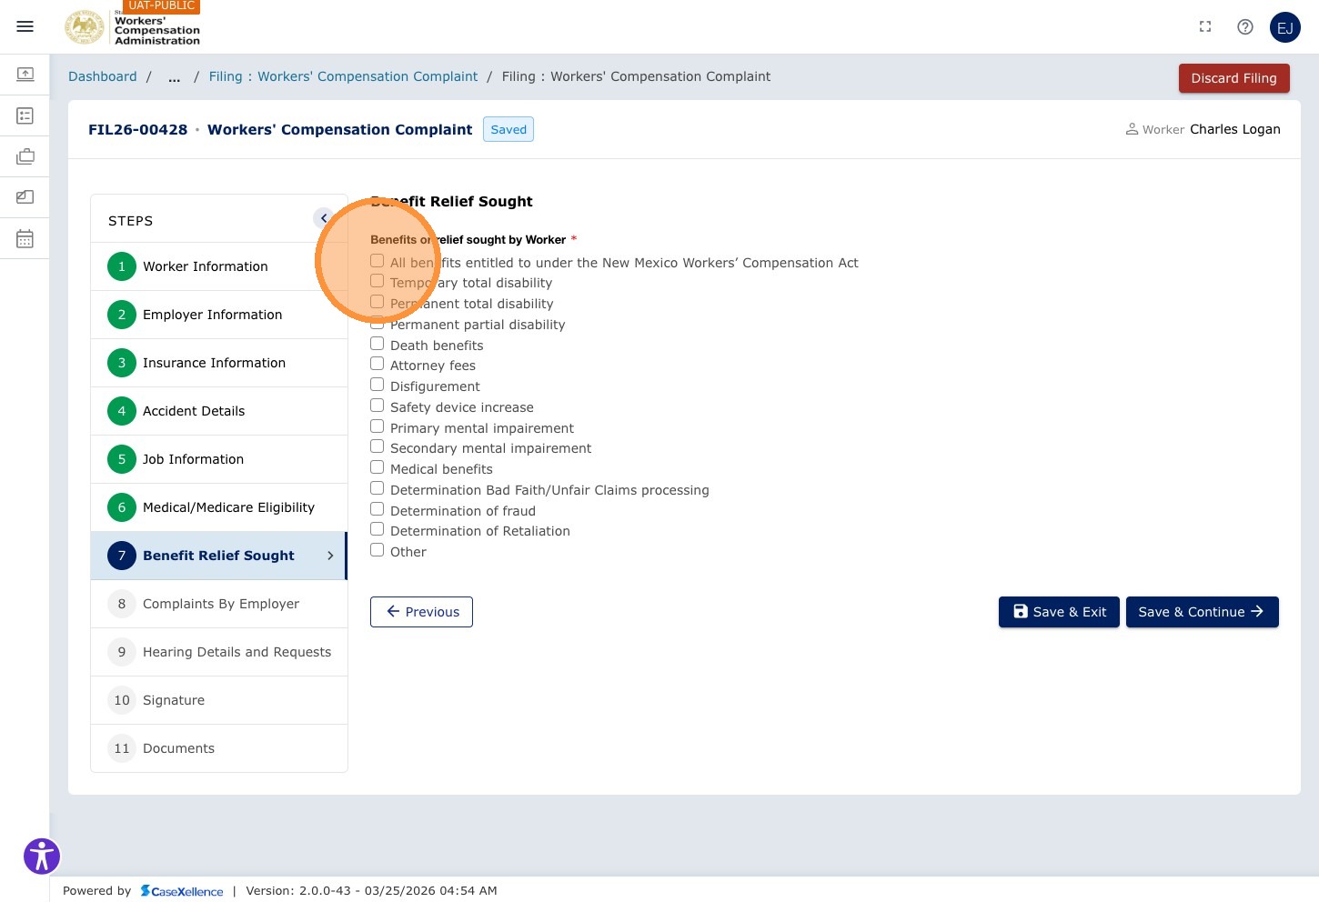Go to step 11 Documents
The width and height of the screenshot is (1319, 902).
tap(219, 748)
